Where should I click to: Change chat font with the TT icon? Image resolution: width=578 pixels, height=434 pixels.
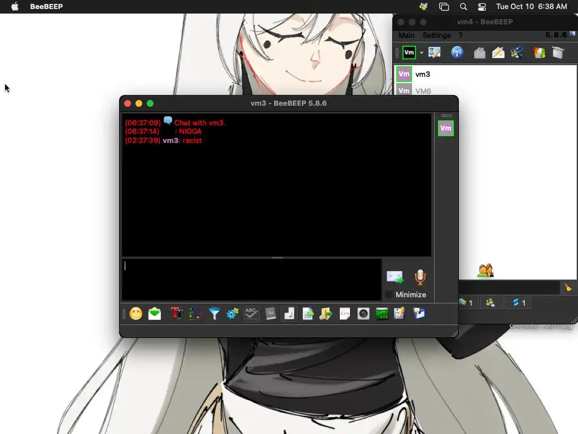click(x=177, y=314)
